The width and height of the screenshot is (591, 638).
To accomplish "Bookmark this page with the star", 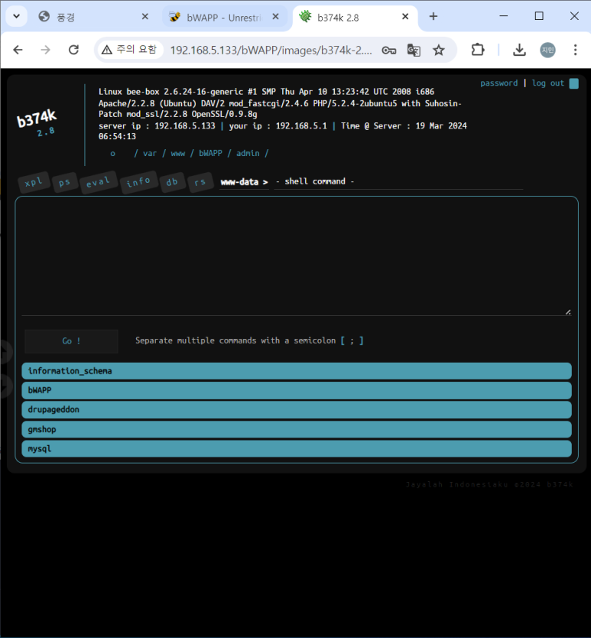I will coord(438,50).
